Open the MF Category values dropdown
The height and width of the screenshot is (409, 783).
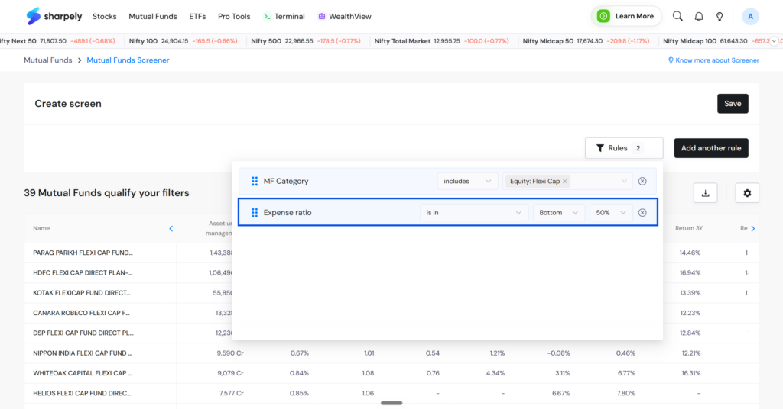[x=568, y=182]
